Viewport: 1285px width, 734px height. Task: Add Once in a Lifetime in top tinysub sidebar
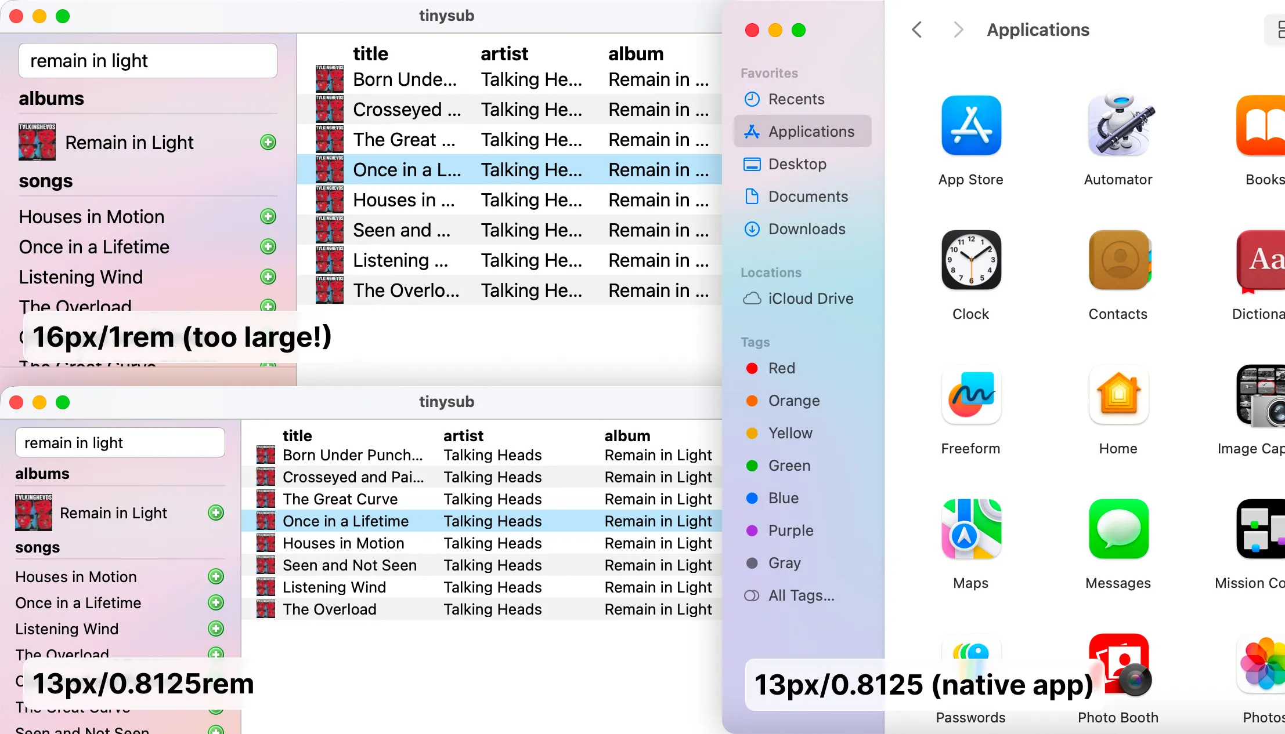tap(268, 246)
